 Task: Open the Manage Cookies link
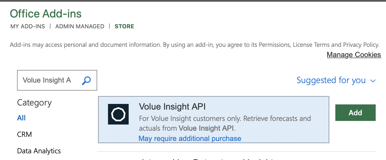click(354, 55)
